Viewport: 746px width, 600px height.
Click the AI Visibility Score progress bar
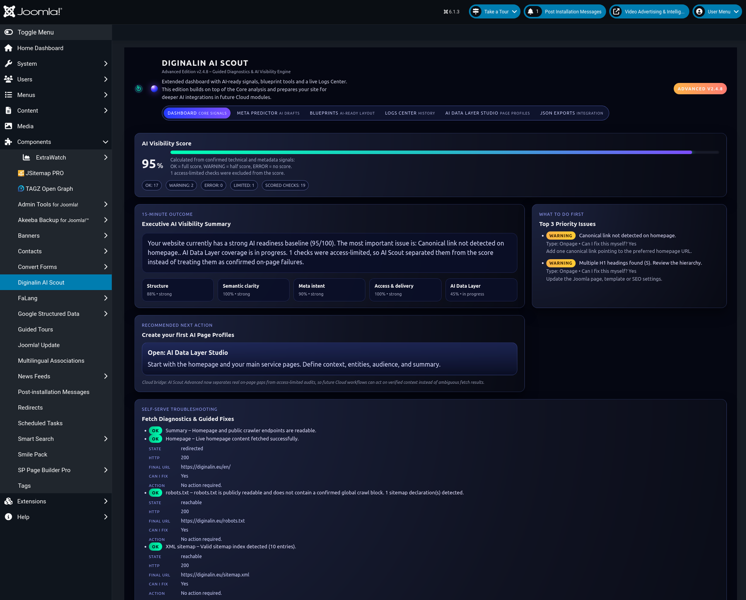tap(445, 152)
